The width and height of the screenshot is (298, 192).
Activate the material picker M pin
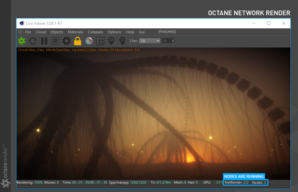click(x=122, y=41)
